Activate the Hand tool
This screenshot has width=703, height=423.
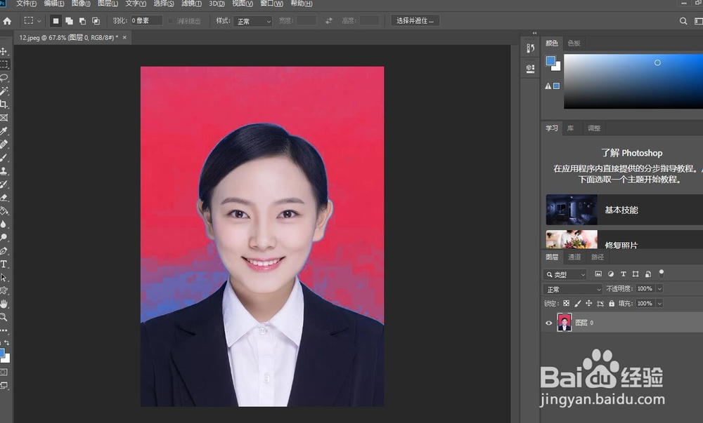tap(4, 304)
